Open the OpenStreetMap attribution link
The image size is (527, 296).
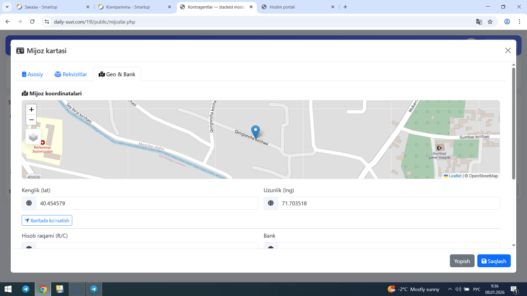[x=483, y=176]
